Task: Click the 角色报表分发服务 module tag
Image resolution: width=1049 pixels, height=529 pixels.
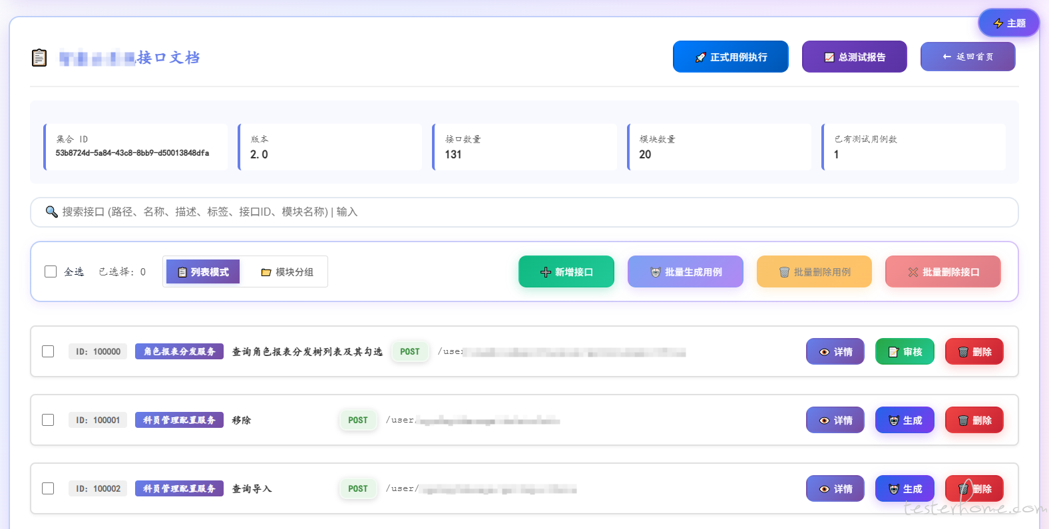Action: (179, 351)
